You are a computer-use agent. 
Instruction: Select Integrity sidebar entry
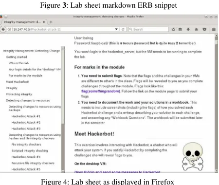point(12,88)
